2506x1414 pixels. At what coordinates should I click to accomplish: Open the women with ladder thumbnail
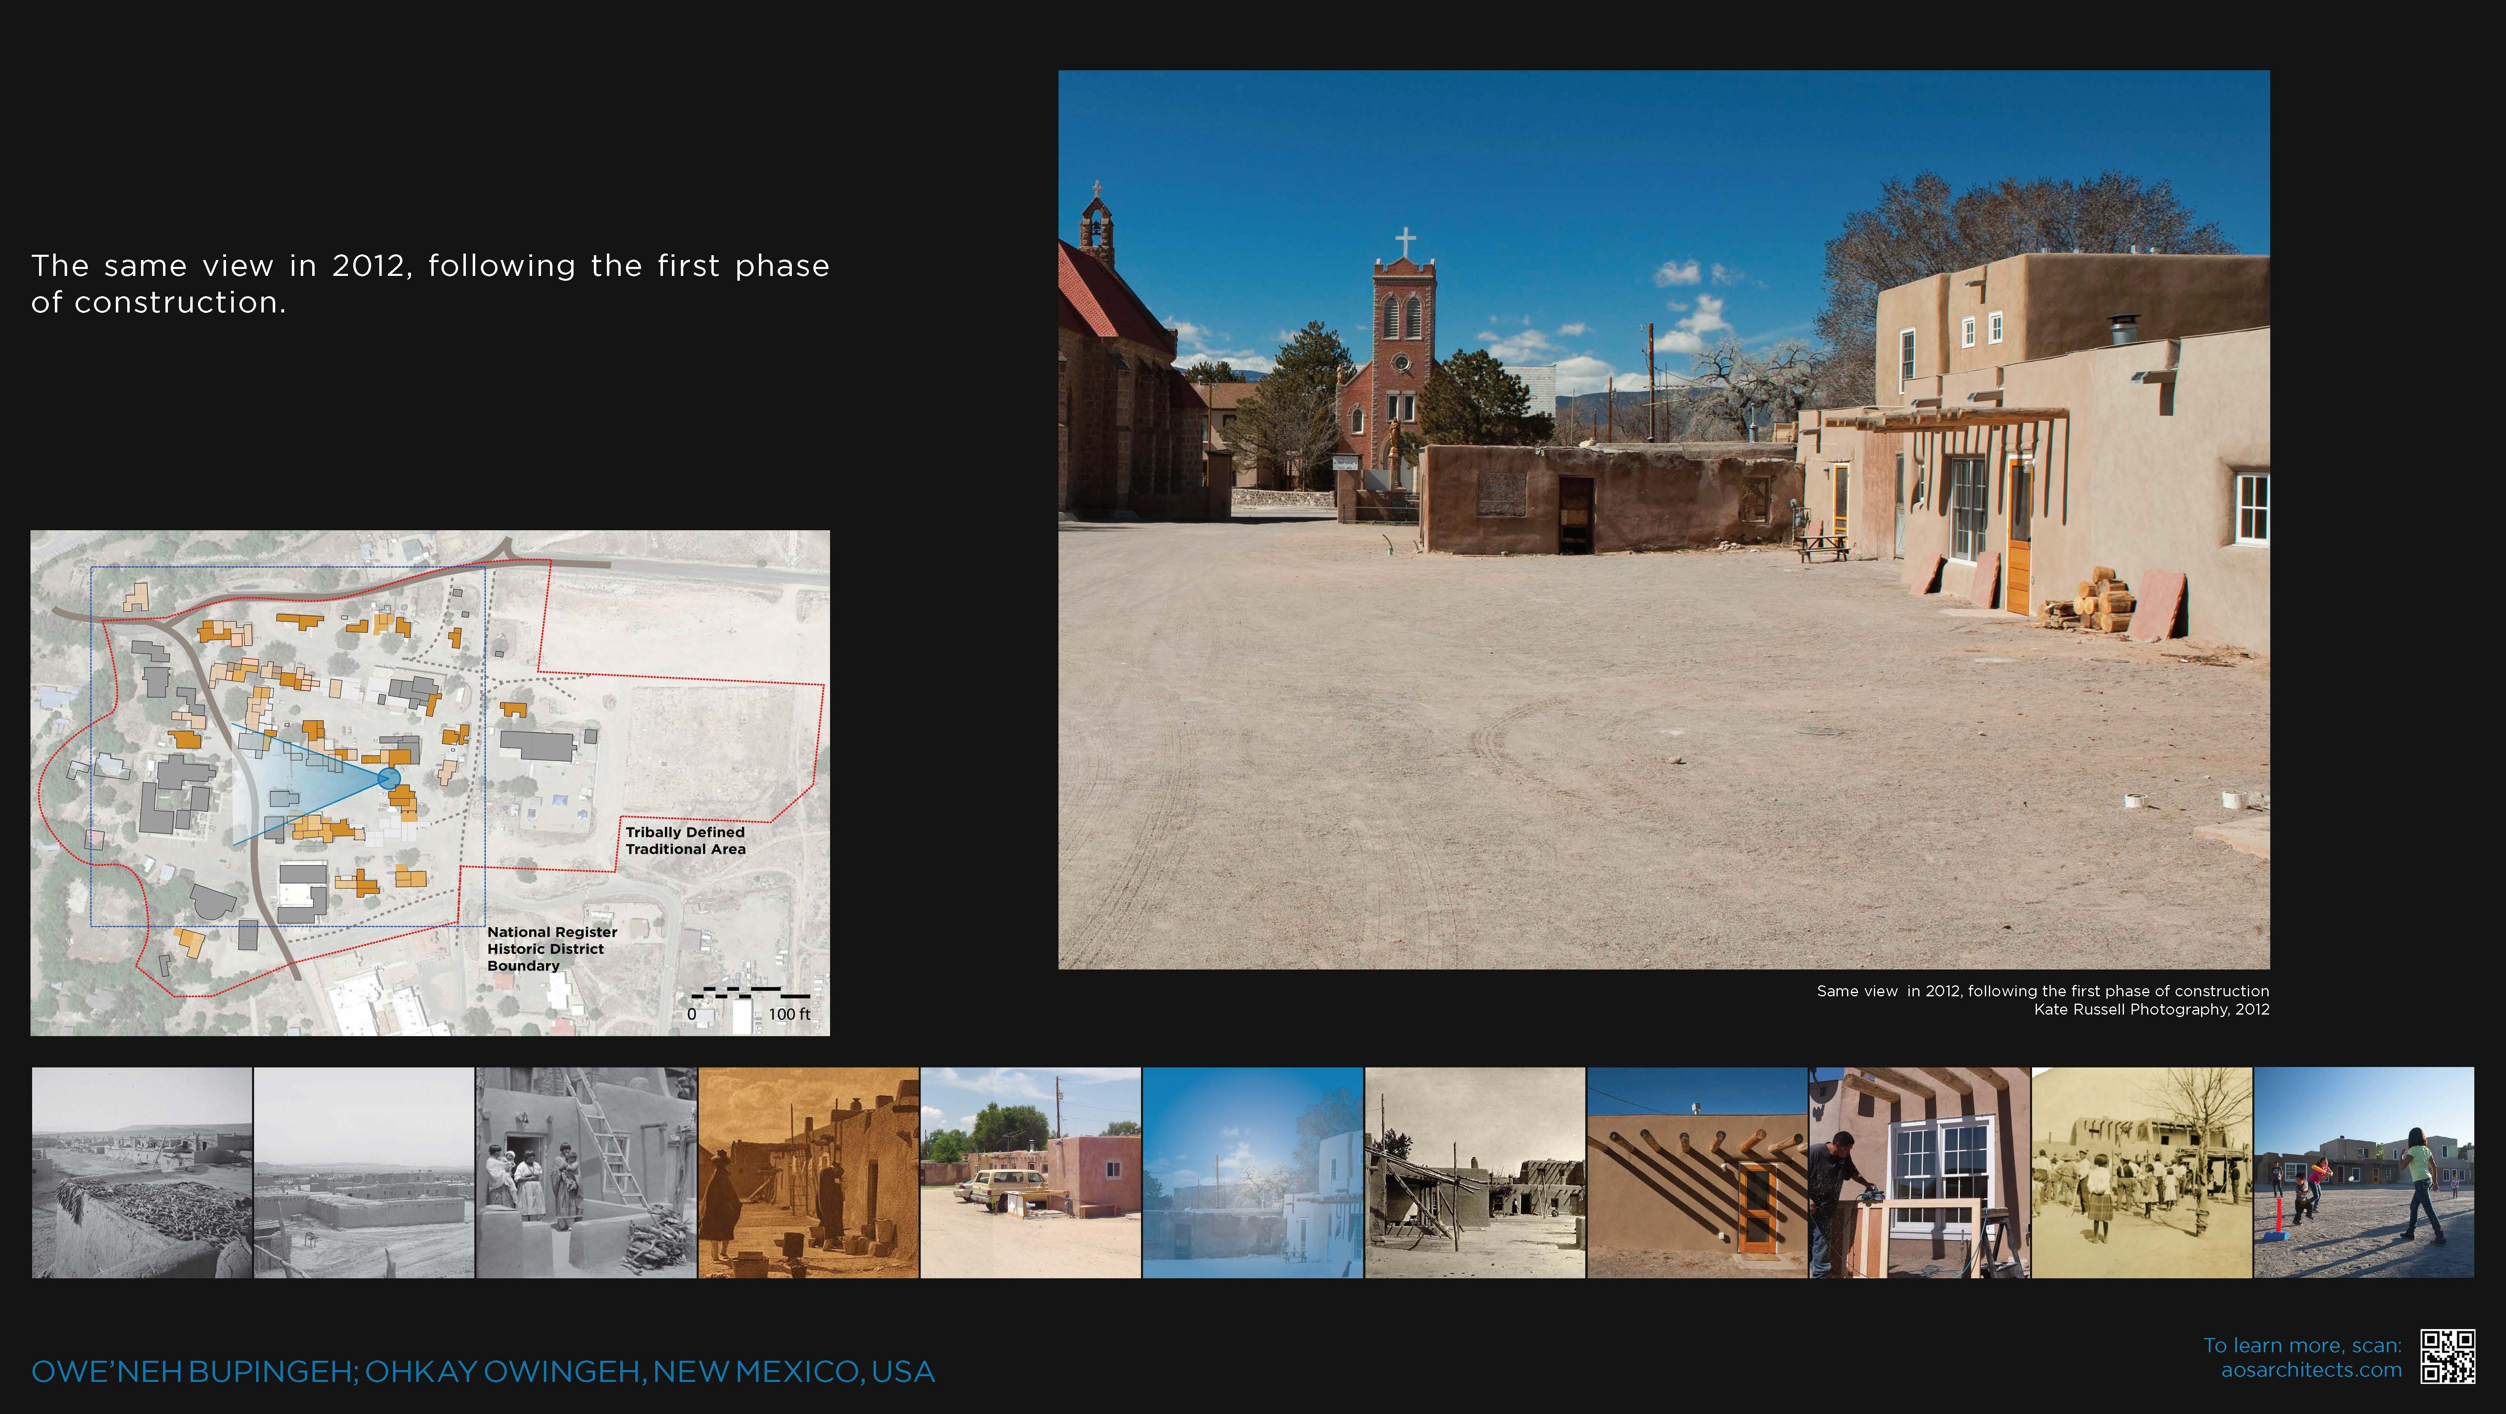tap(586, 1173)
